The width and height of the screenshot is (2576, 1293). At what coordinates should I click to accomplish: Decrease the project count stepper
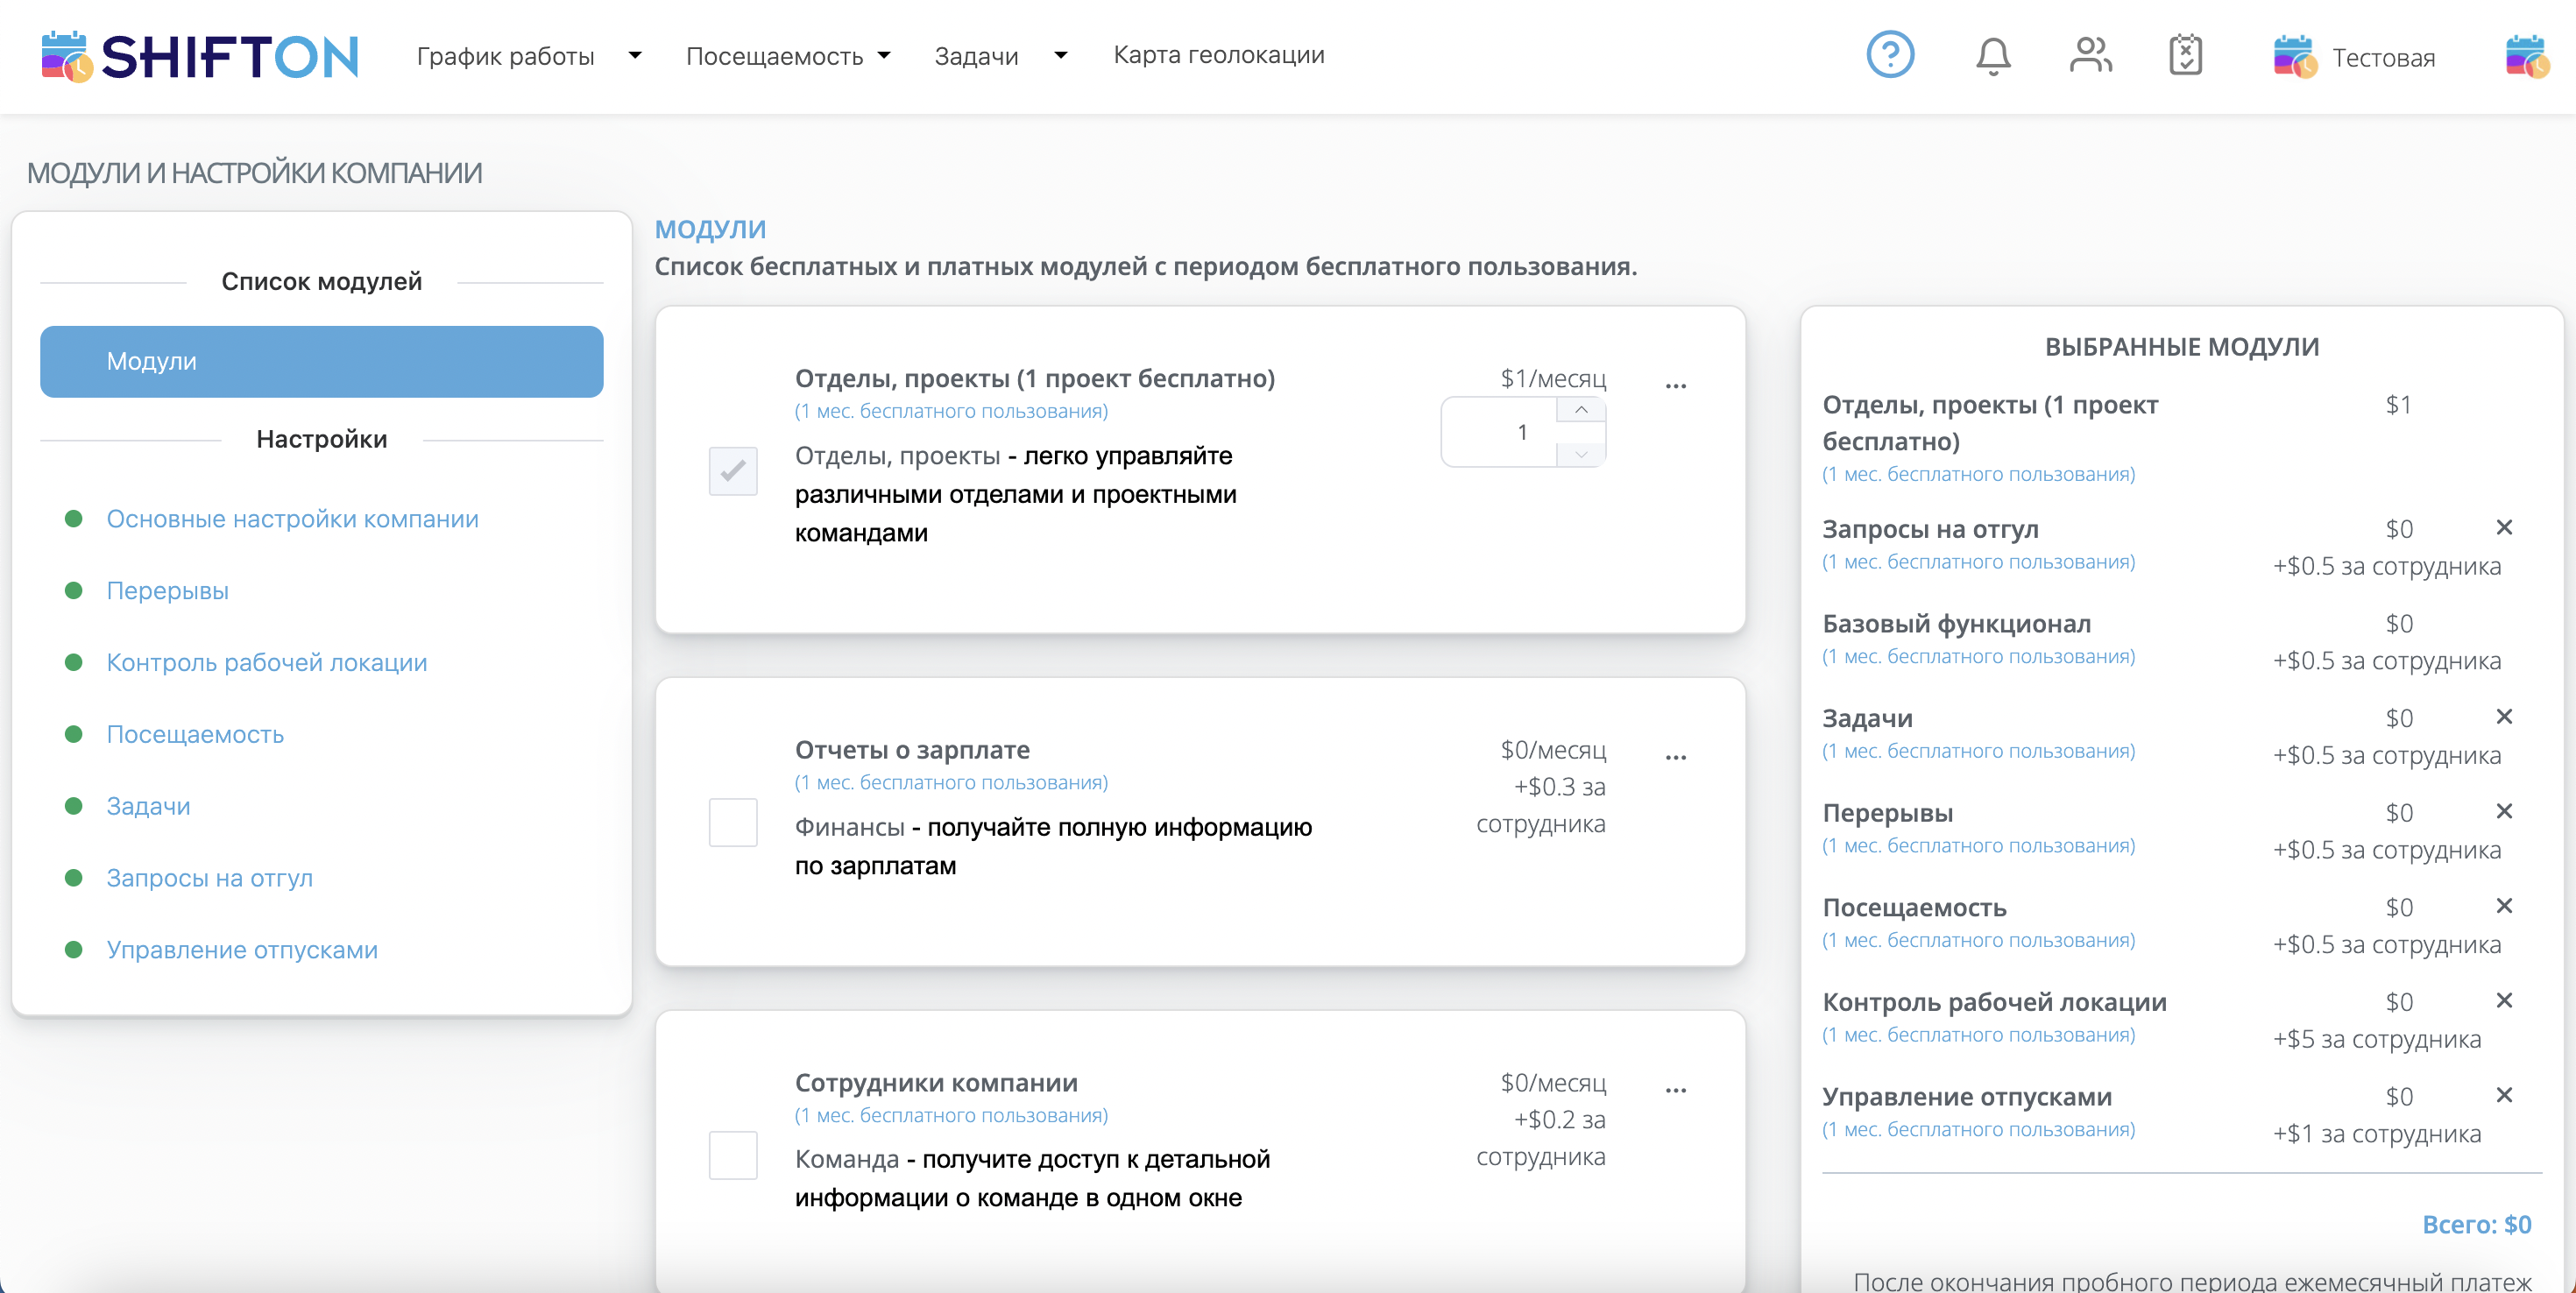[1581, 454]
